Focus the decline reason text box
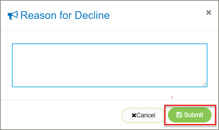219x130 pixels. 110,65
